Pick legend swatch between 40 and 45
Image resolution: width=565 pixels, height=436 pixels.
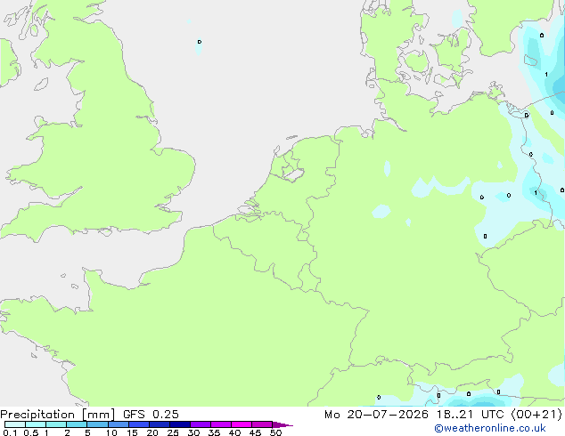click(242, 424)
